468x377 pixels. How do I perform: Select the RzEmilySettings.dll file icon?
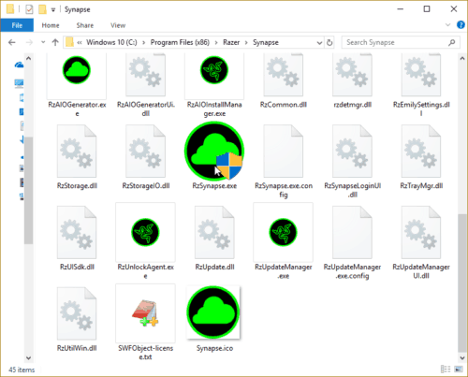coord(421,74)
